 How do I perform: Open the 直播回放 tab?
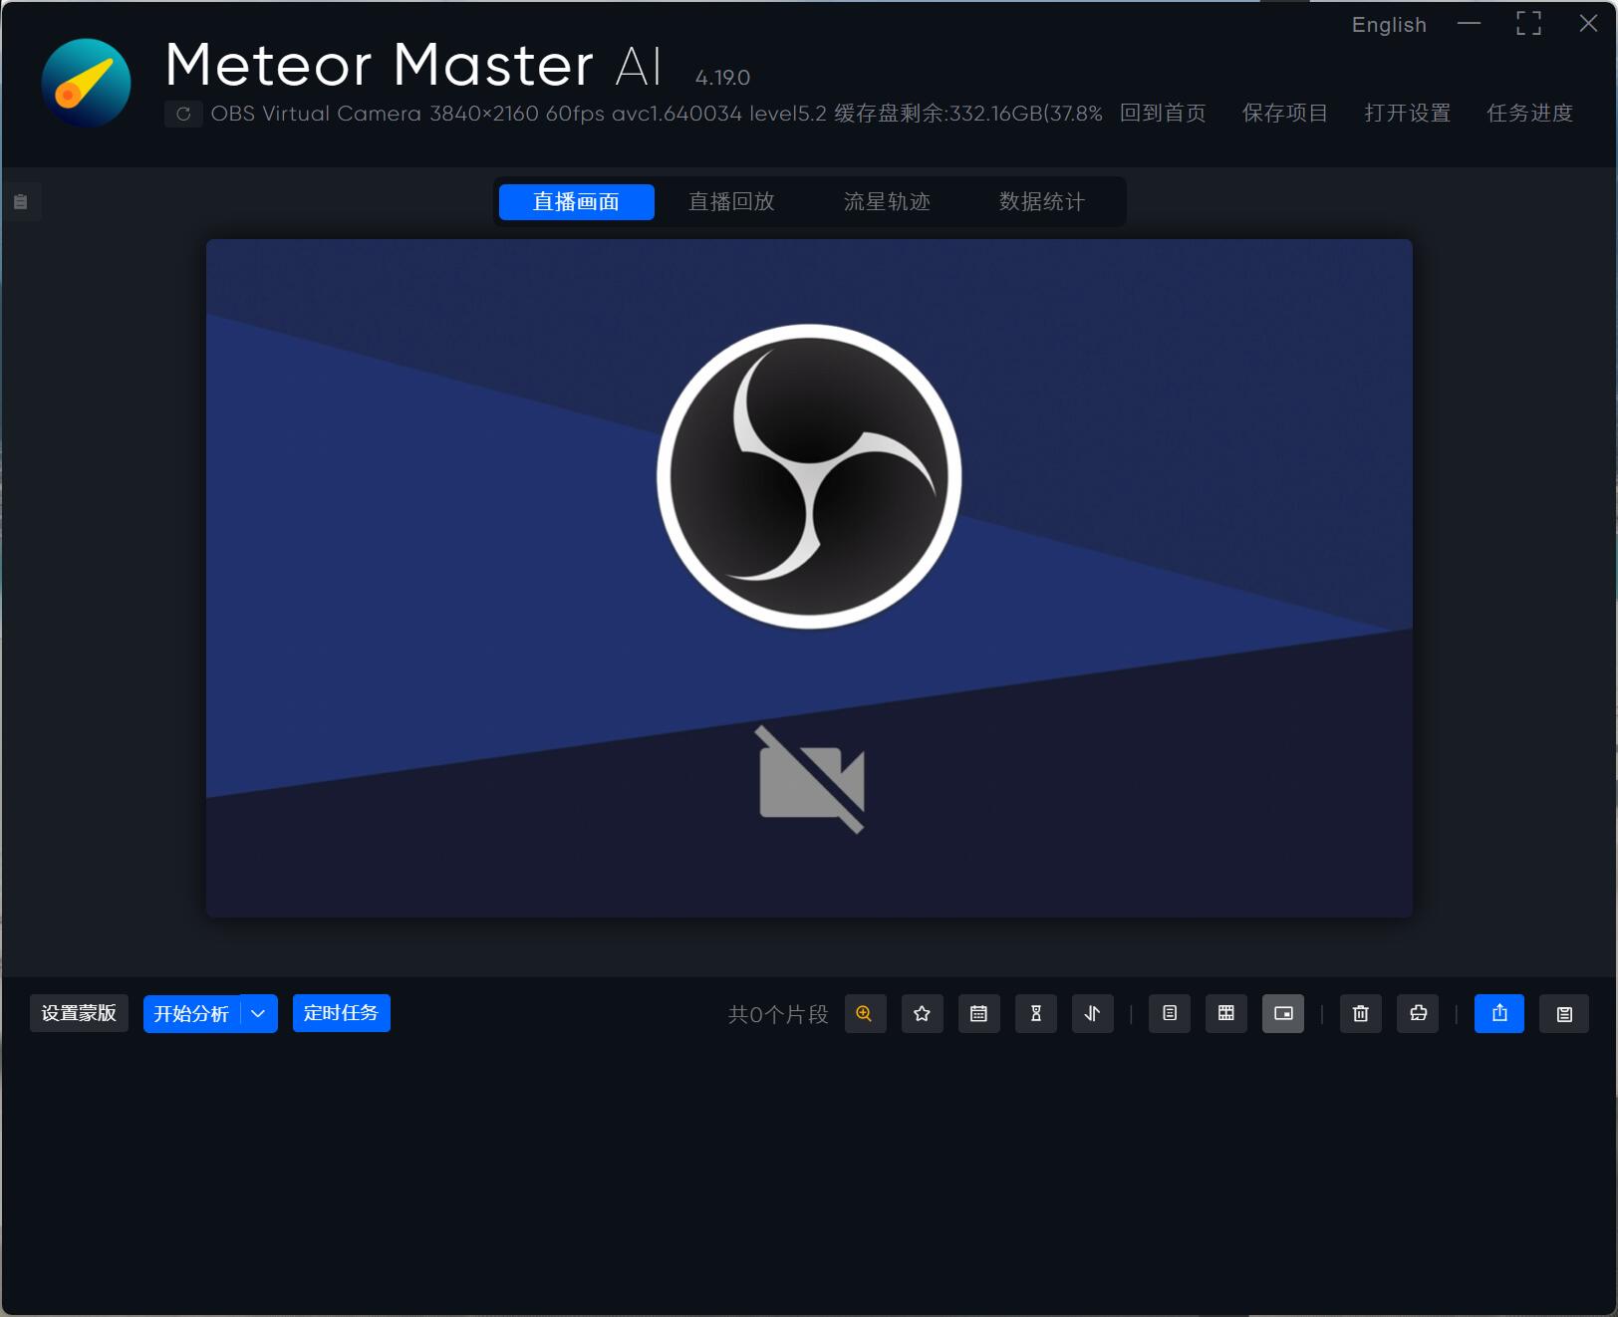pyautogui.click(x=731, y=201)
